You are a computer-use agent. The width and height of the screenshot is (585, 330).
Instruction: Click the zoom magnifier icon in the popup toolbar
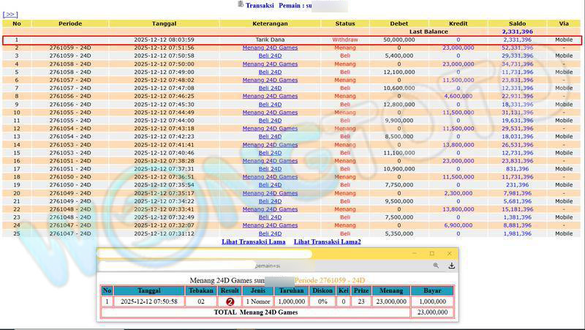(x=436, y=266)
